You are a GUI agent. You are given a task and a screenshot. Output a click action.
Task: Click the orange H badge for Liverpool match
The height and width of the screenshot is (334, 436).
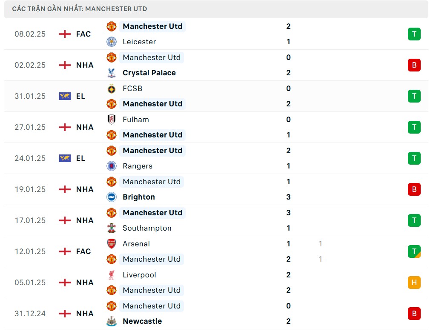414,283
